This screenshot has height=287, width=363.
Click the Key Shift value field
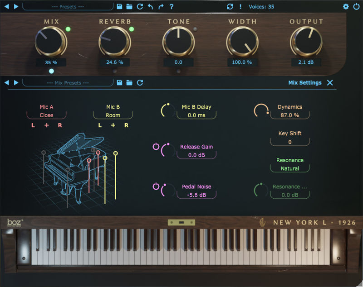tap(289, 142)
